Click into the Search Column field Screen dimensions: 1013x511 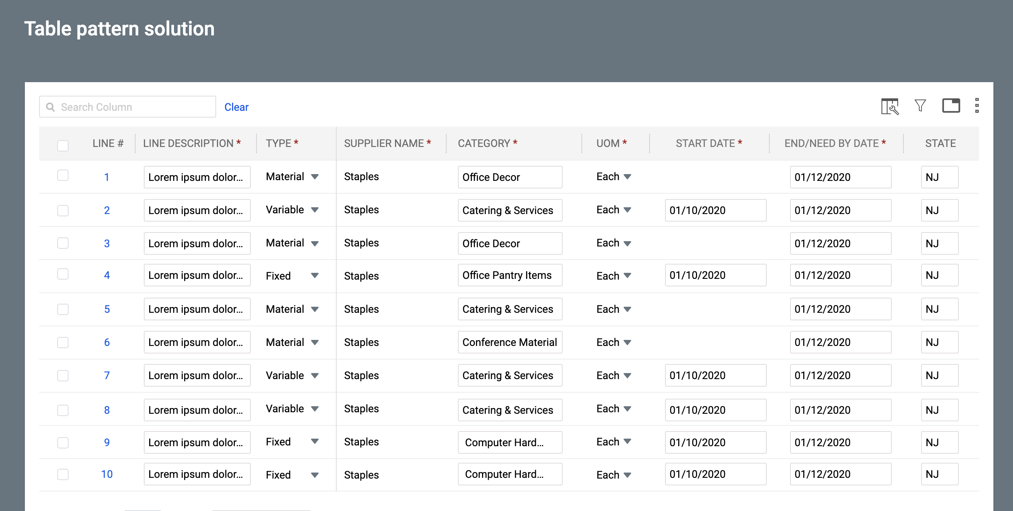coord(134,107)
